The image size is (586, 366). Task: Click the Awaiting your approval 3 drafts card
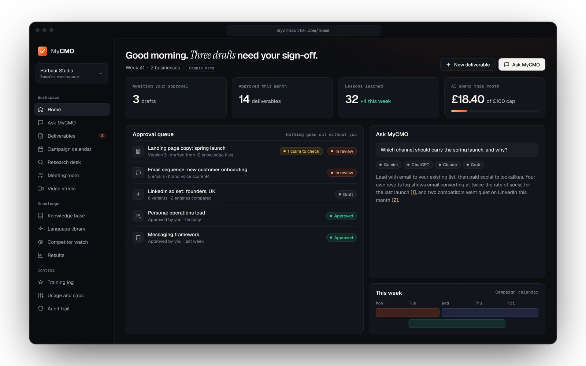176,98
